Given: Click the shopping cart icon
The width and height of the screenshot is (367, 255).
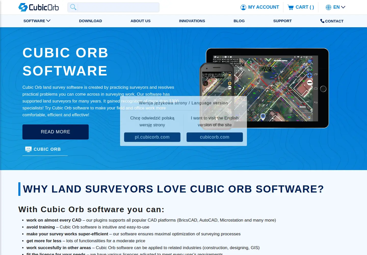Looking at the screenshot, I should (291, 7).
